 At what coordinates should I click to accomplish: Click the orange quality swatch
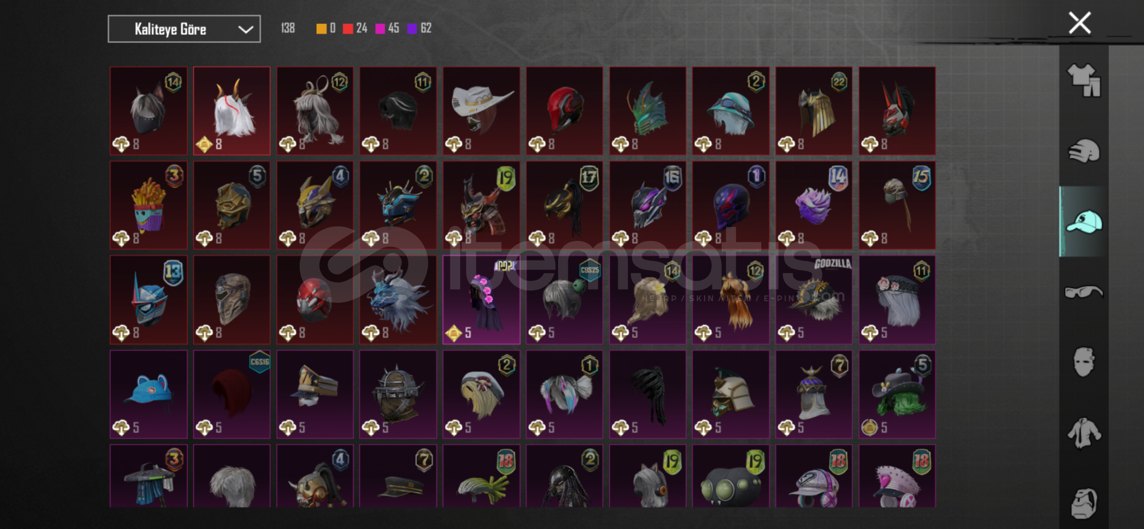(x=321, y=28)
